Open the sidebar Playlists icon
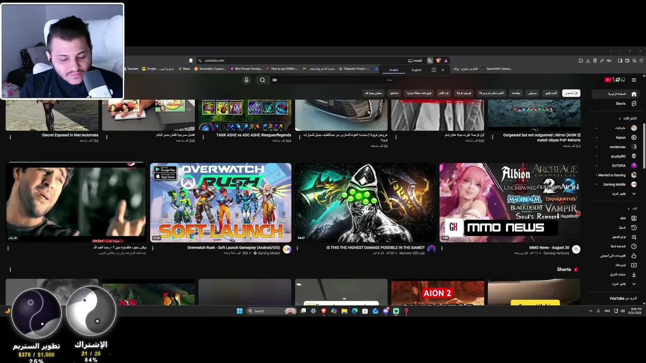 click(634, 237)
